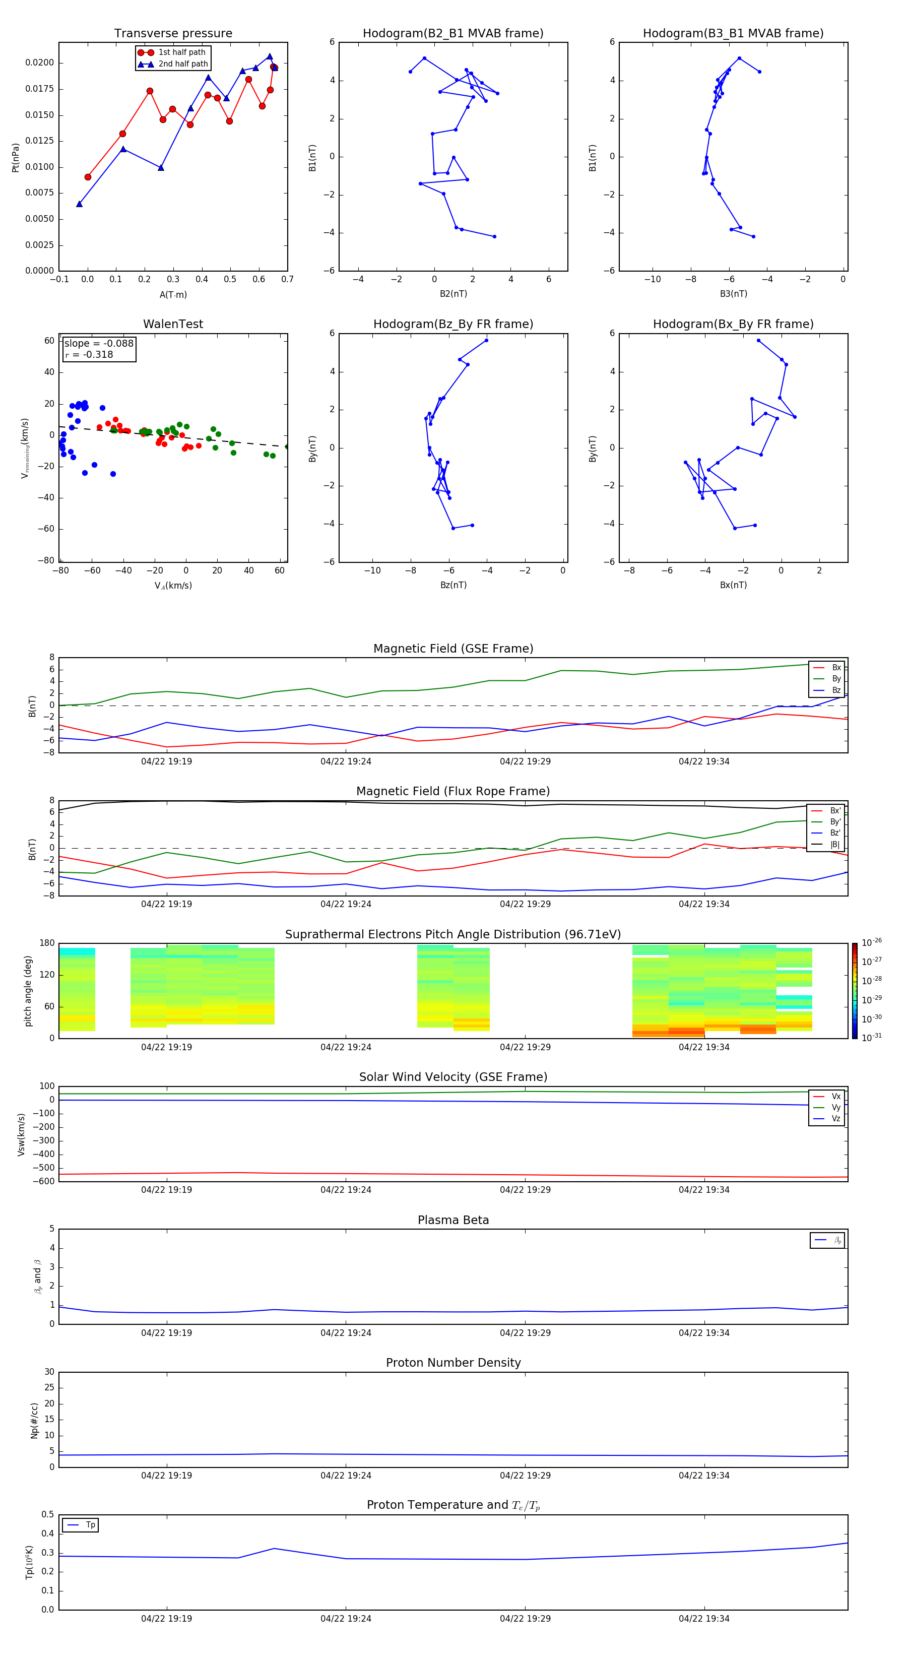Select the 'Hodogram(B2_B1 MVAB frame)' title

(453, 33)
